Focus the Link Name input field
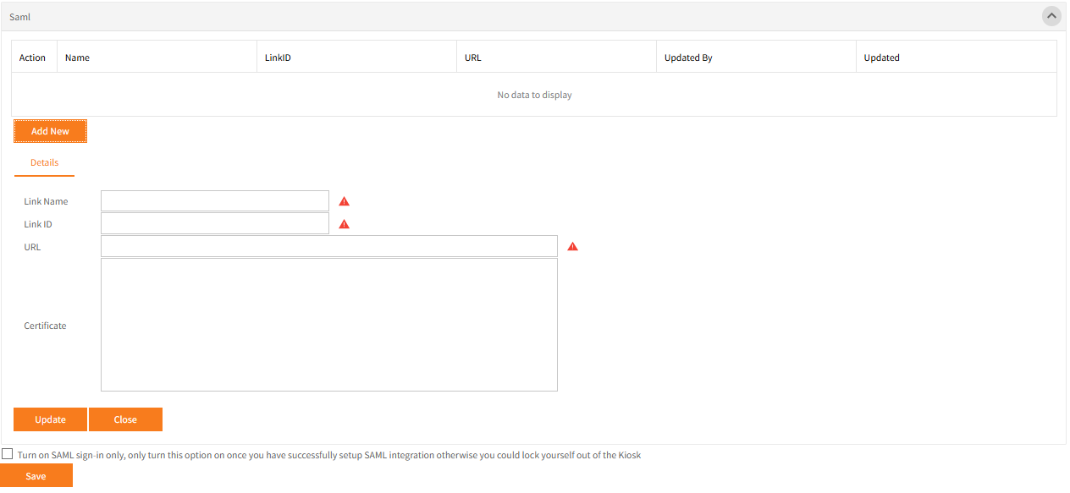The width and height of the screenshot is (1070, 493). pyautogui.click(x=214, y=201)
